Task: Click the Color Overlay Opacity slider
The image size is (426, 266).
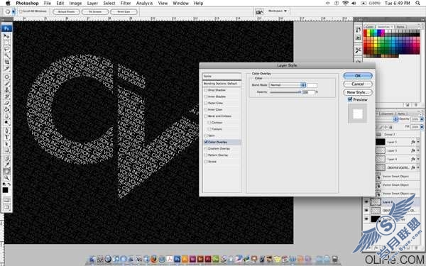Action: pos(285,92)
